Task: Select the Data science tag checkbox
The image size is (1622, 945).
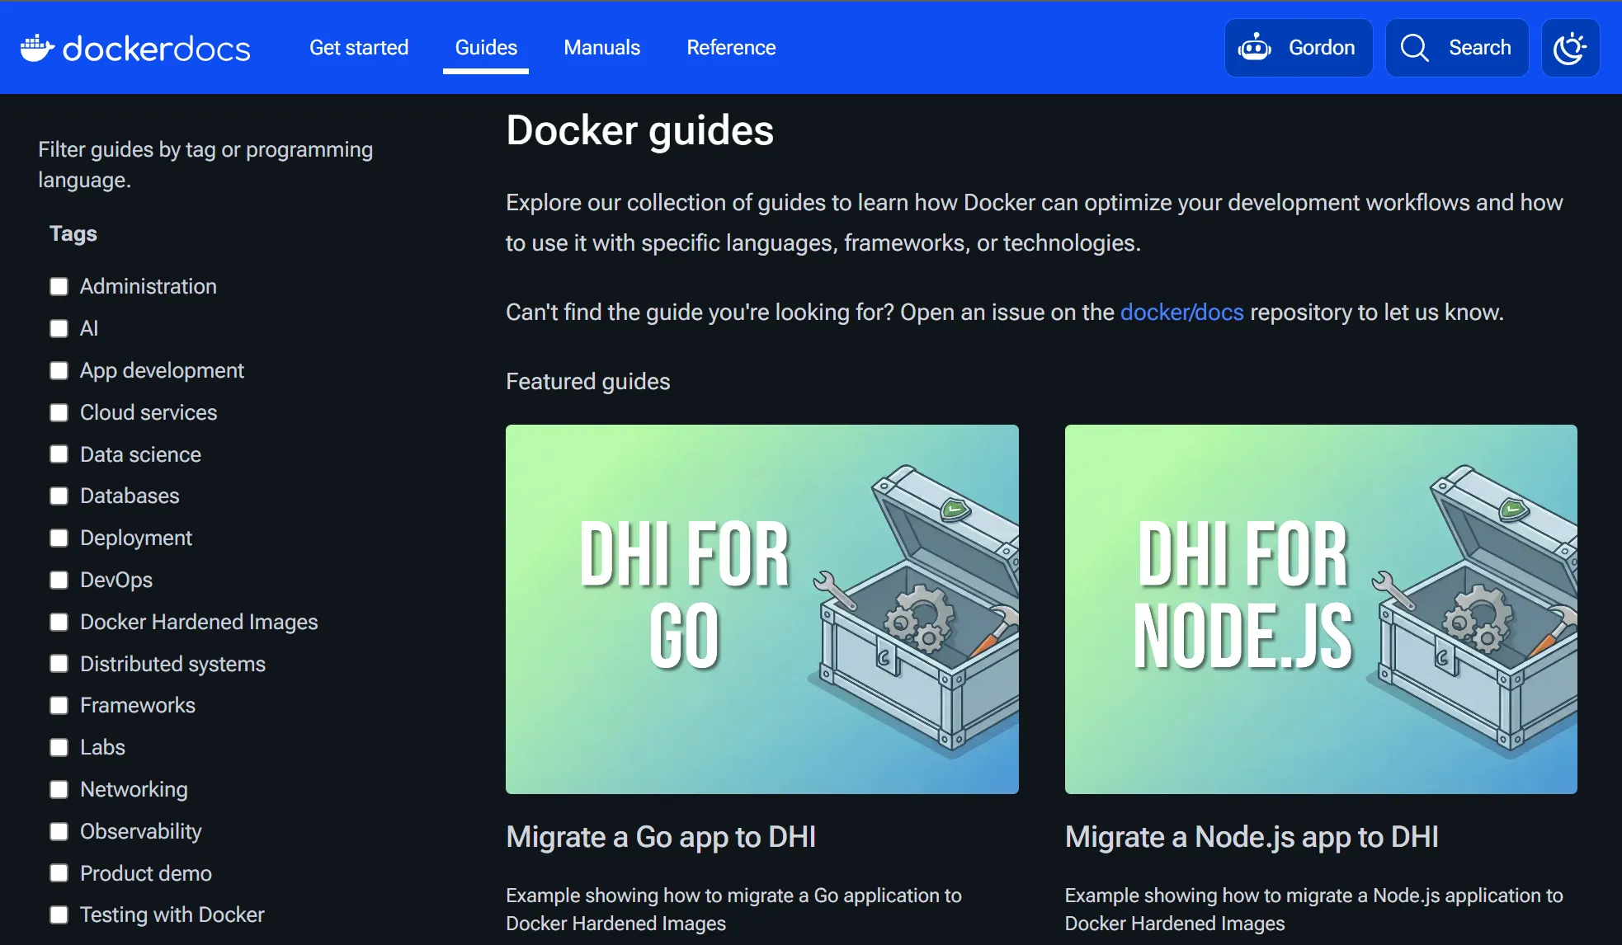Action: [59, 454]
